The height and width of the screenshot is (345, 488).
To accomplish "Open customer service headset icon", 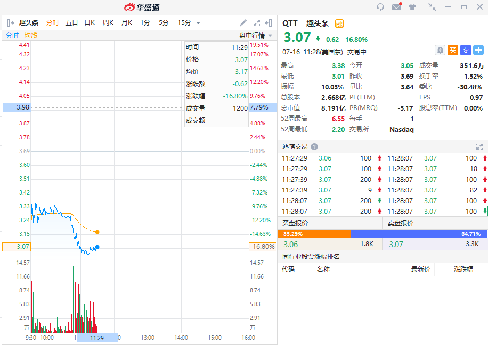I will click(x=380, y=7).
